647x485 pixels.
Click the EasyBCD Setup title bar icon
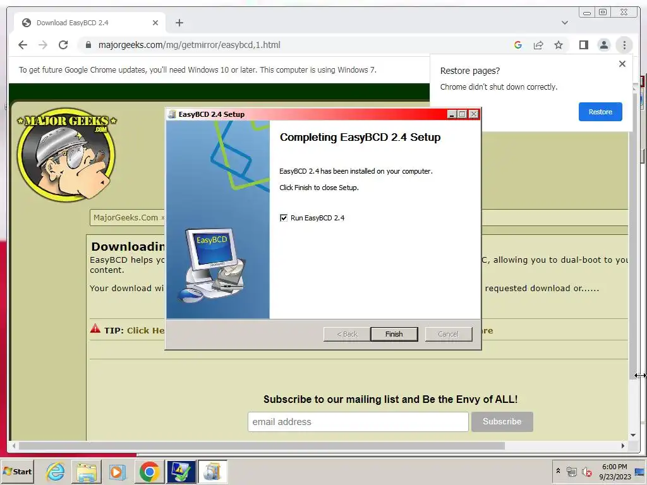[172, 114]
